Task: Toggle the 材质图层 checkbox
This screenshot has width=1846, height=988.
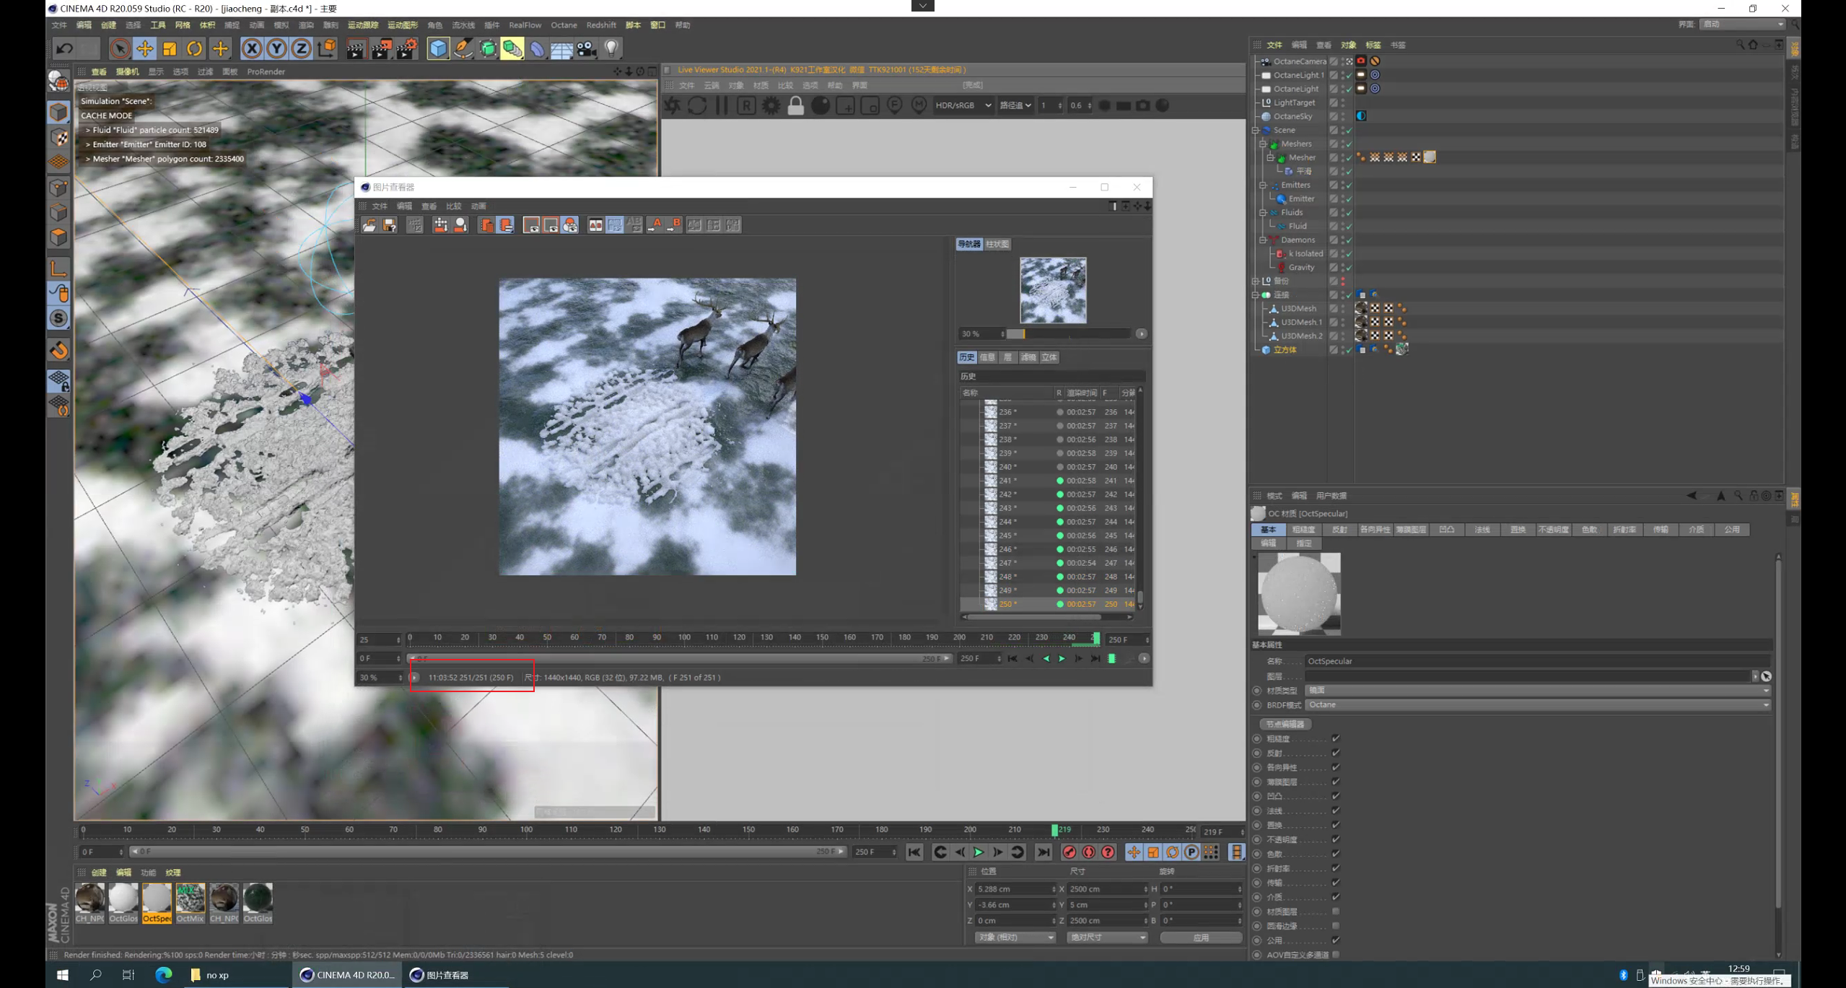Action: [x=1336, y=912]
